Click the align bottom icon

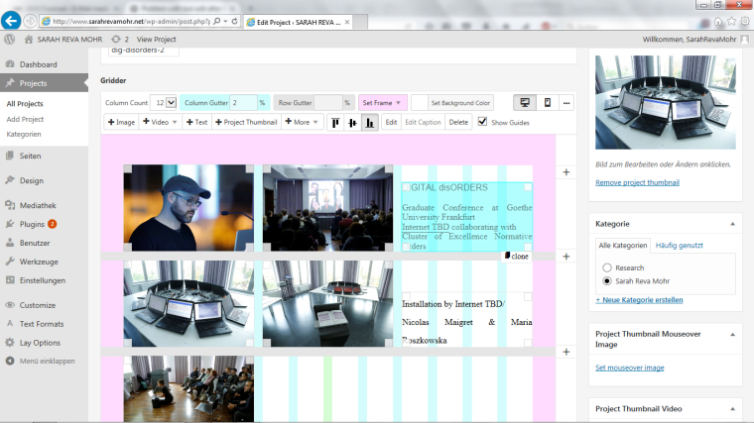(370, 122)
